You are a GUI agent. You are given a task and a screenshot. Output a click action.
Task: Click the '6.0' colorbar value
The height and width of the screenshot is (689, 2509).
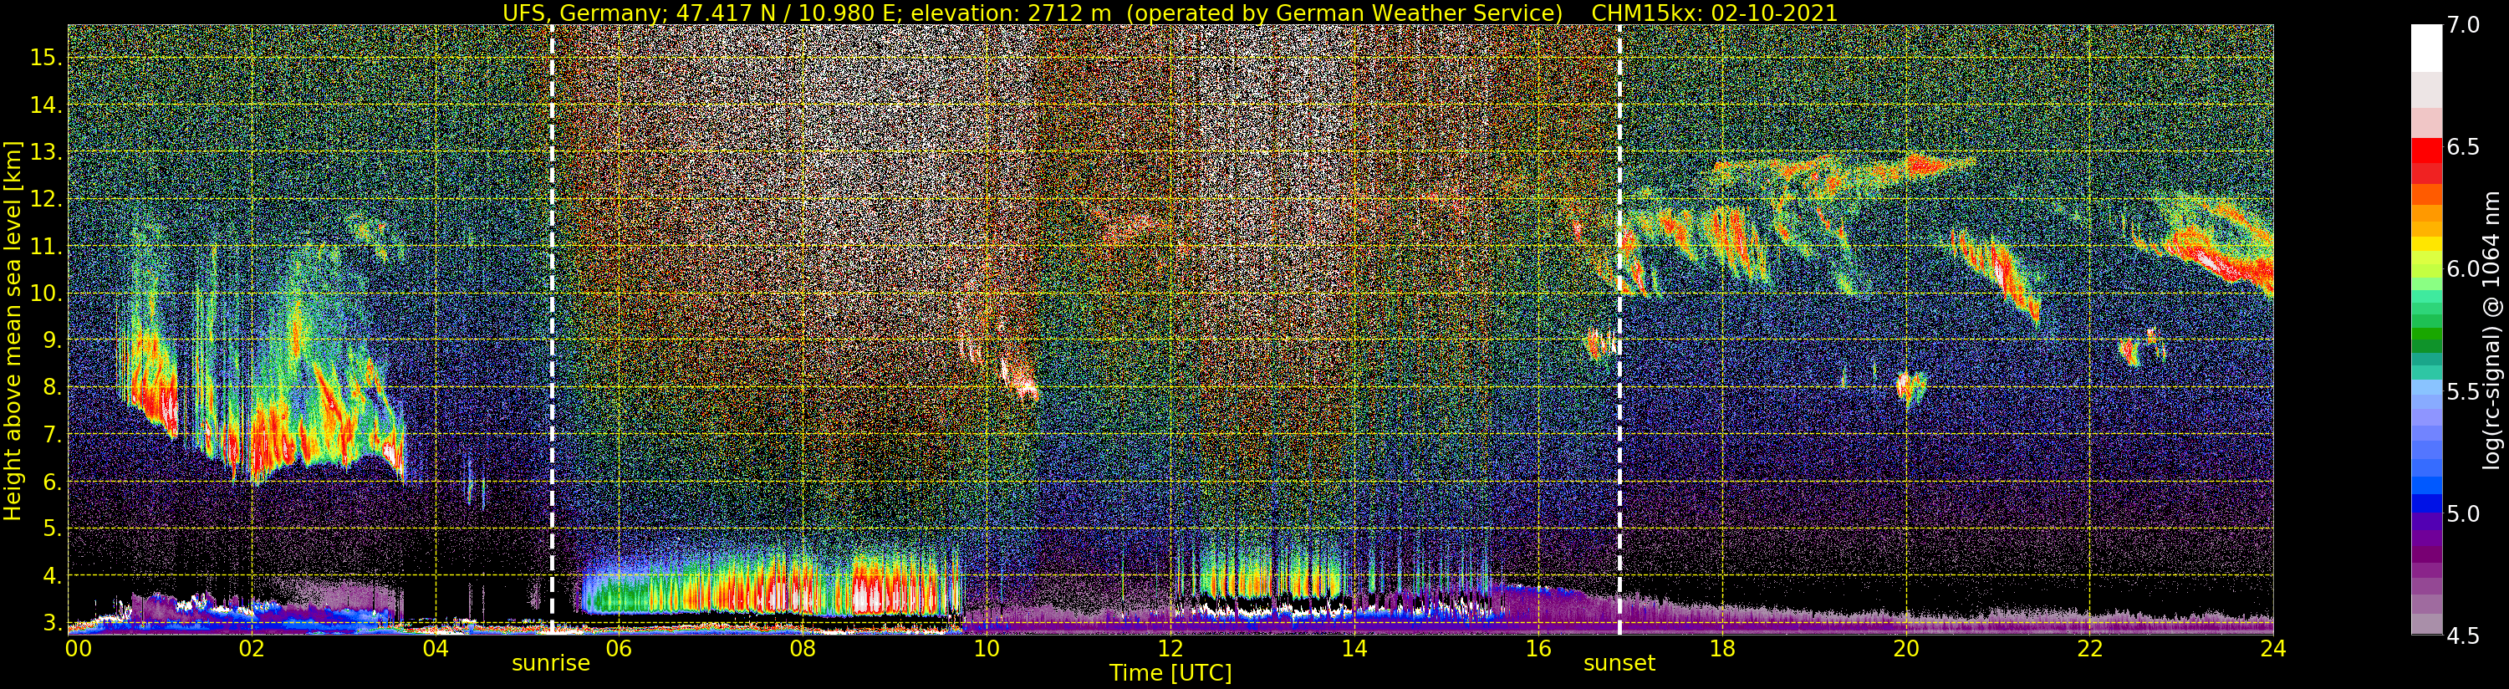(2462, 269)
